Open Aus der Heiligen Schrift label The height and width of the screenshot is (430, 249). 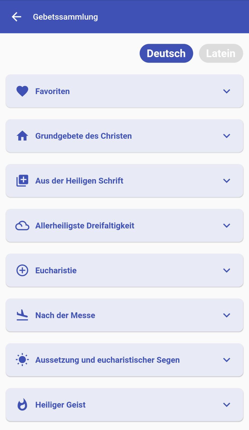[x=79, y=181]
